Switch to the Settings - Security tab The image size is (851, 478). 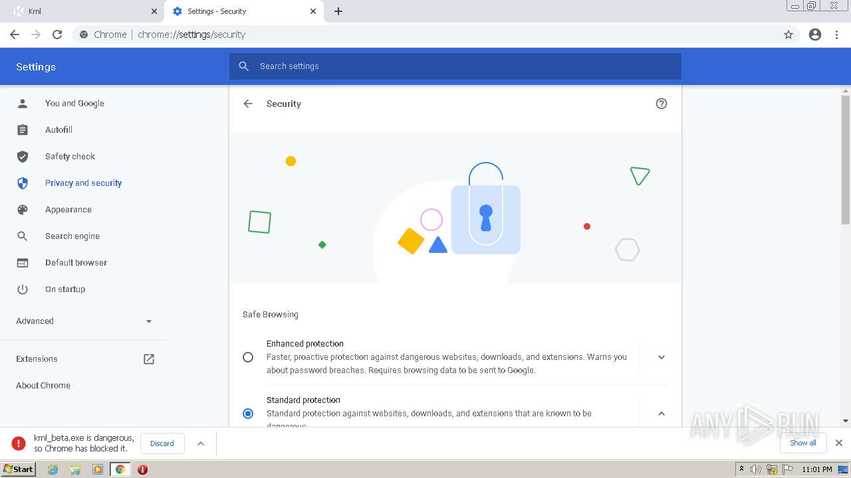(x=243, y=11)
